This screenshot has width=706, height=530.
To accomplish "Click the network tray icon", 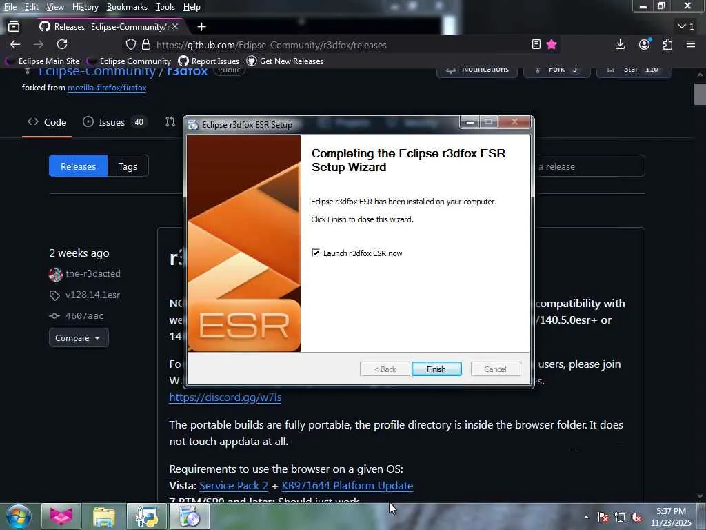I will 620,518.
